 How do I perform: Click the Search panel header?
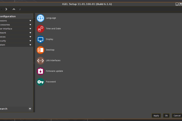(x=16, y=109)
